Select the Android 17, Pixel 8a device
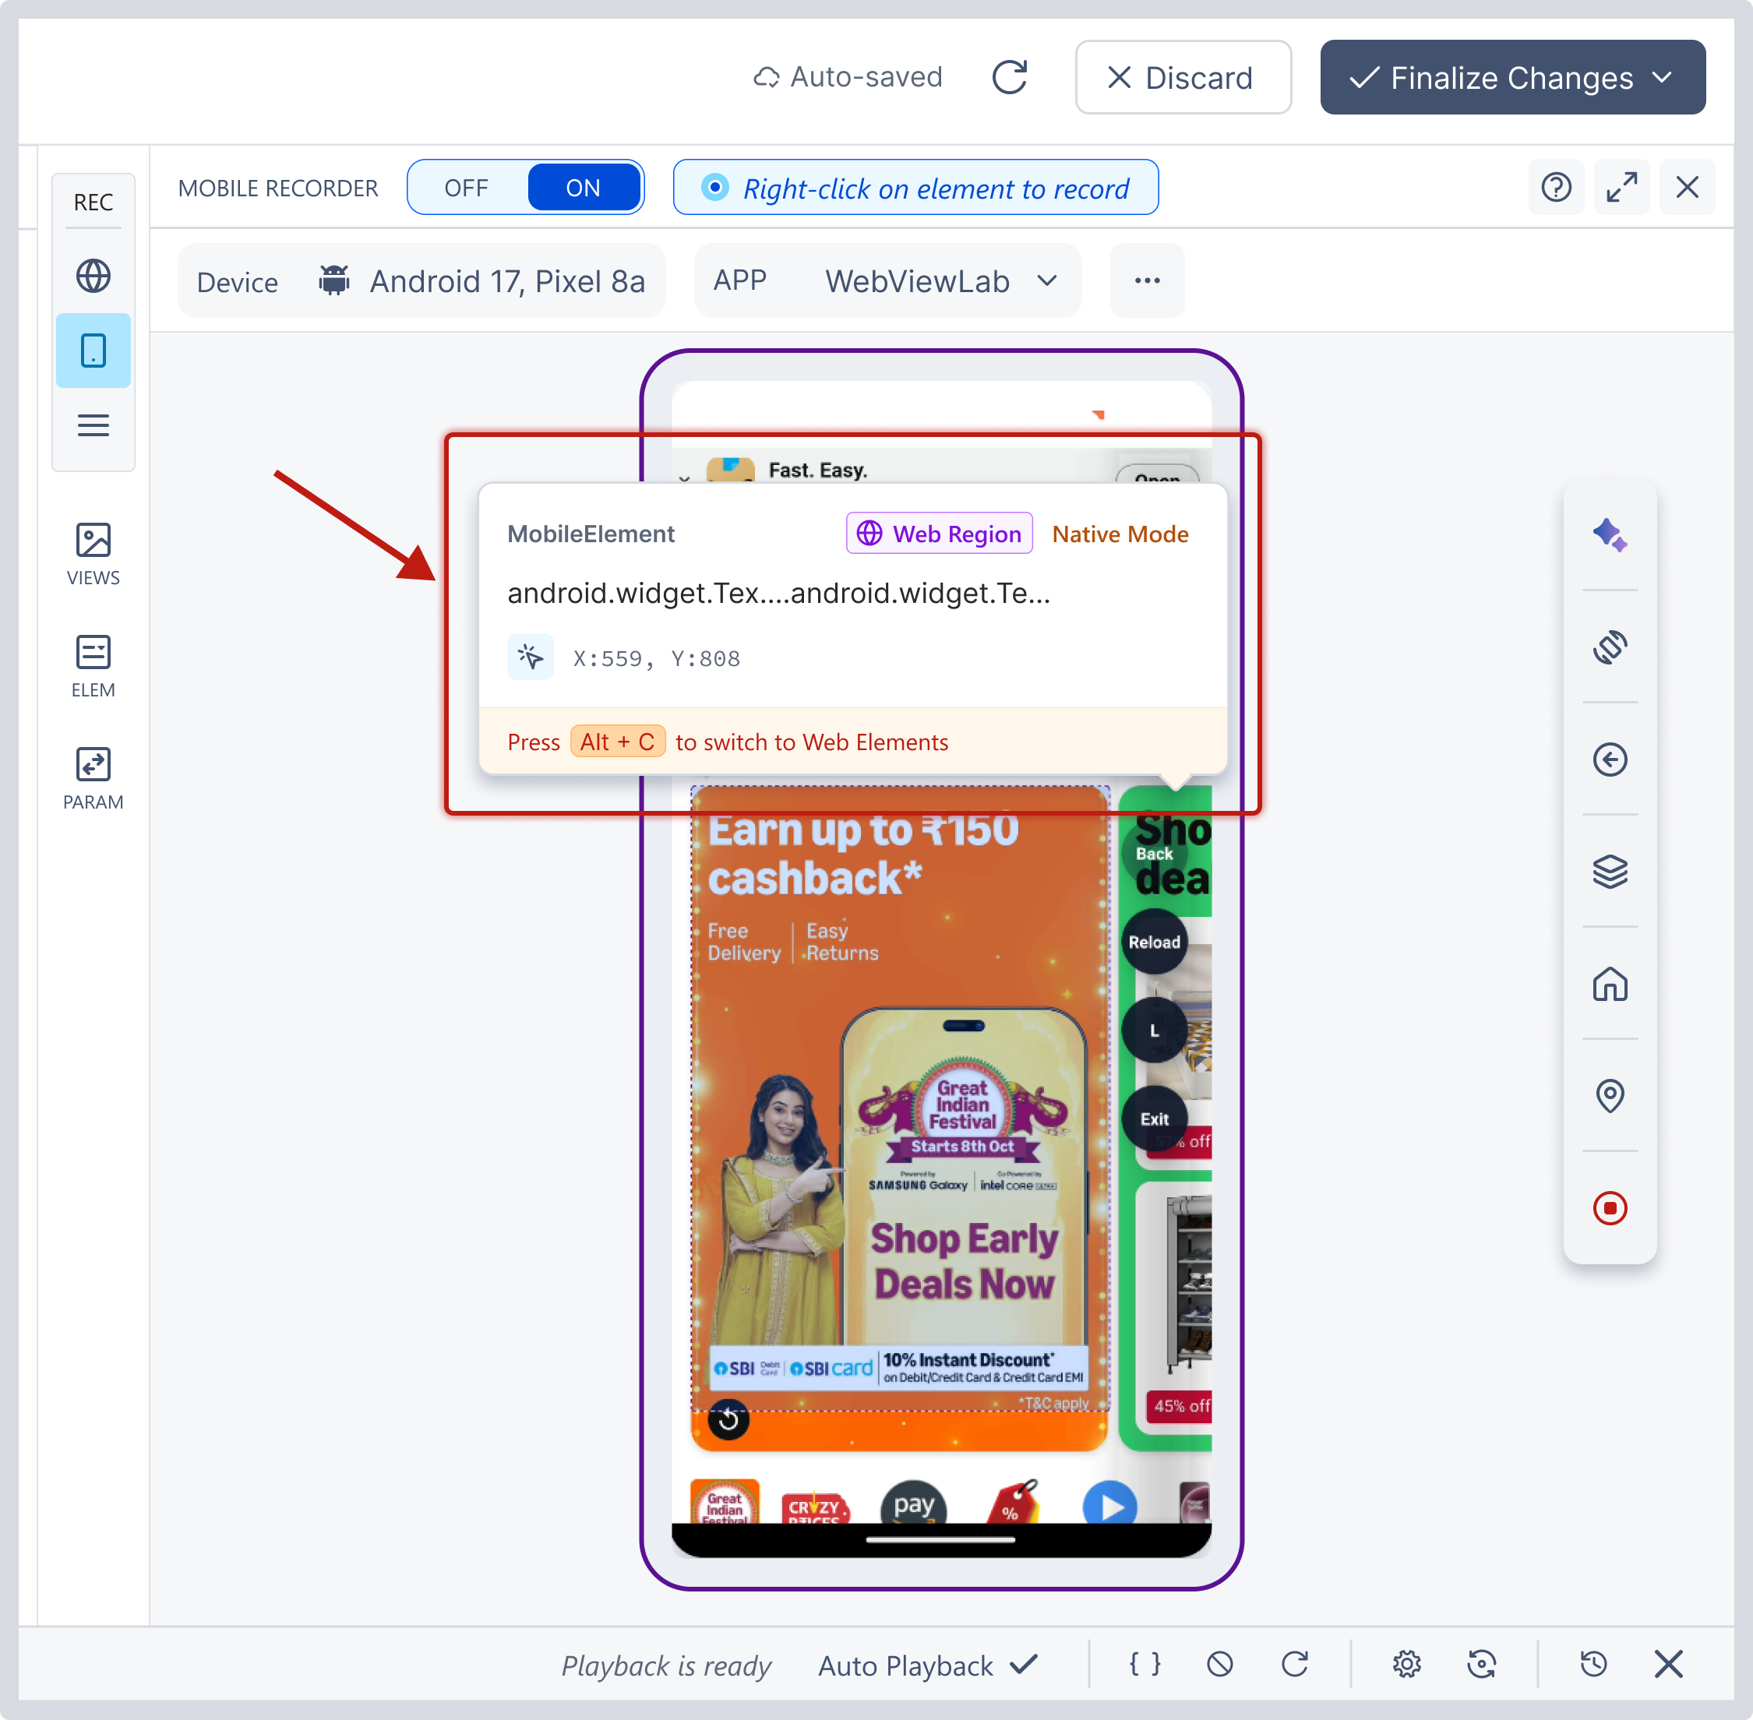Viewport: 1753px width, 1720px height. coord(421,281)
